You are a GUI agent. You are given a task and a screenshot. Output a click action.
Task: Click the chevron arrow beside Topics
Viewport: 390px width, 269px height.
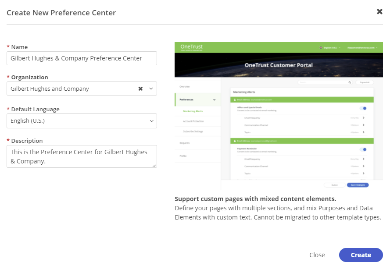pos(363,132)
